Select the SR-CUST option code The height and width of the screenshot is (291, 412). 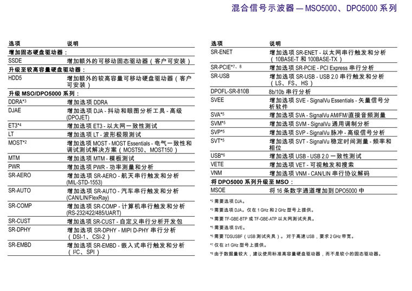tap(19, 221)
